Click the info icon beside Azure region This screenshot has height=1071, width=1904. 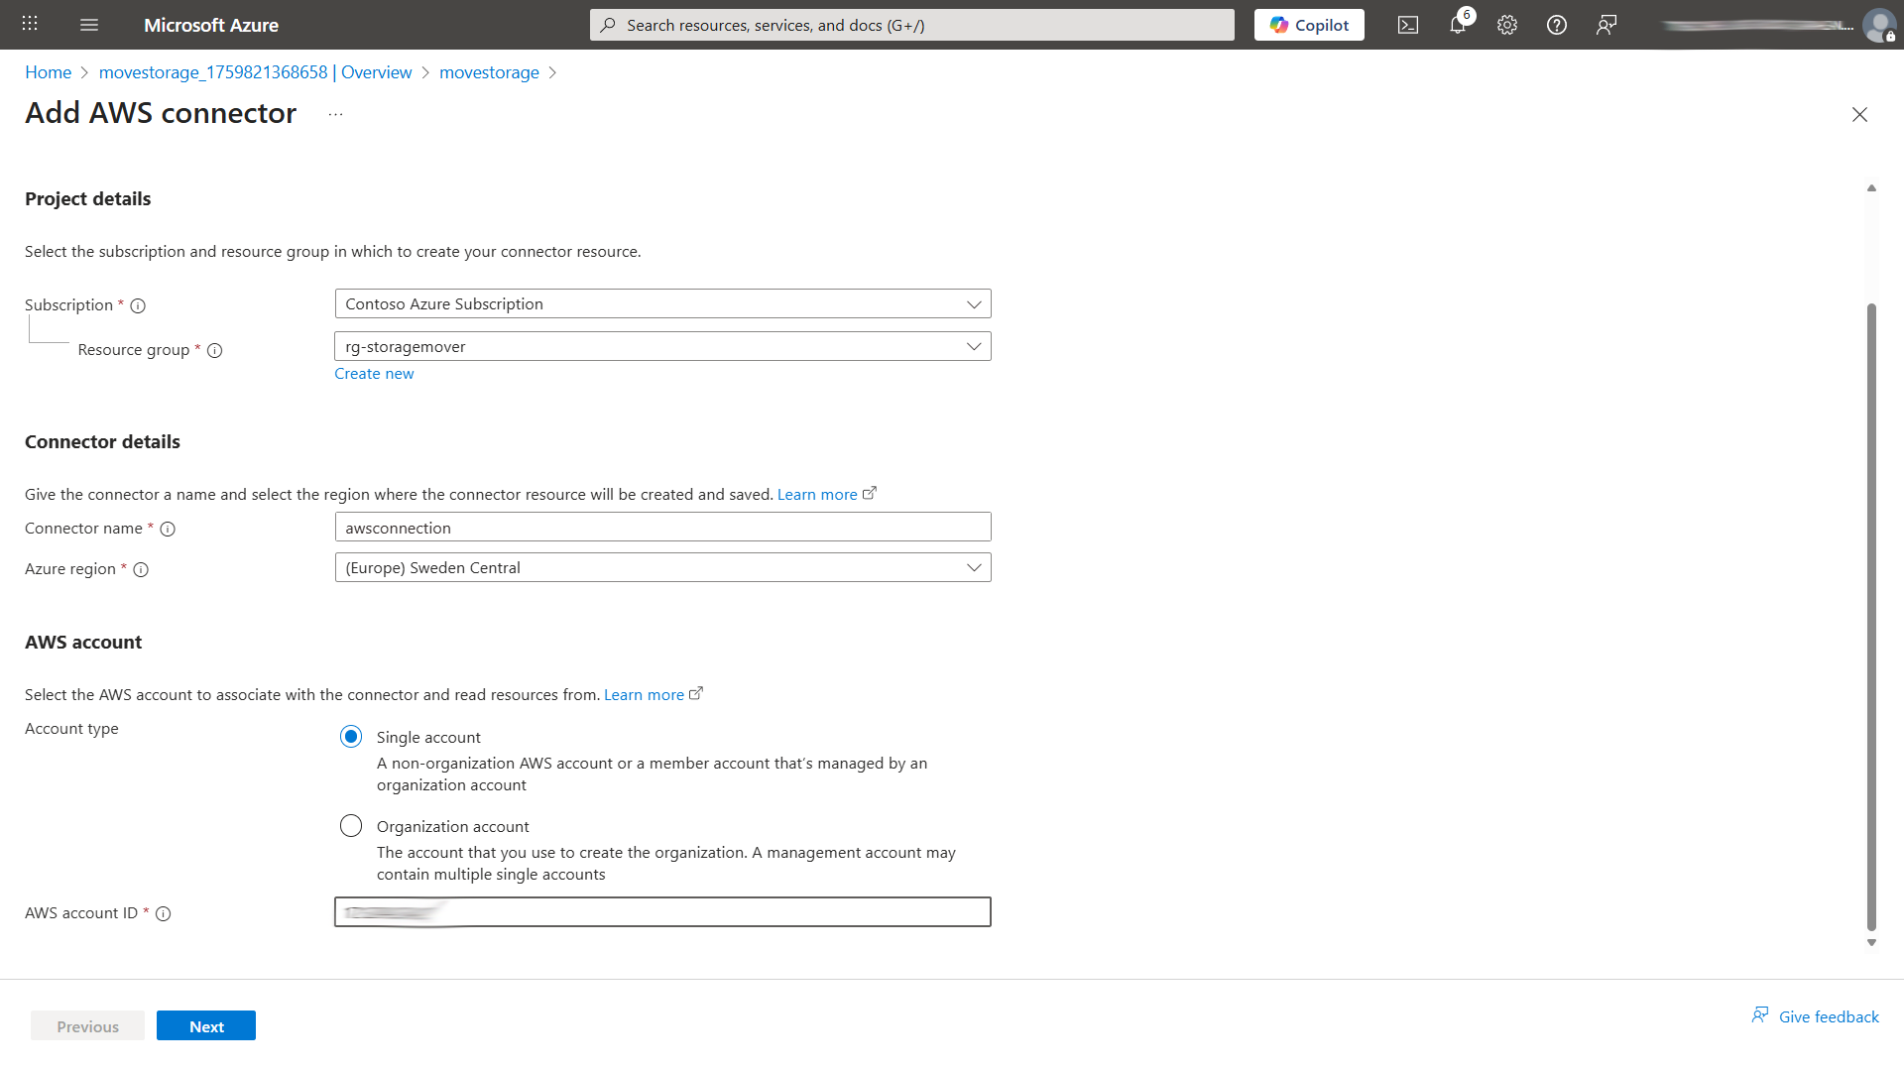[142, 570]
